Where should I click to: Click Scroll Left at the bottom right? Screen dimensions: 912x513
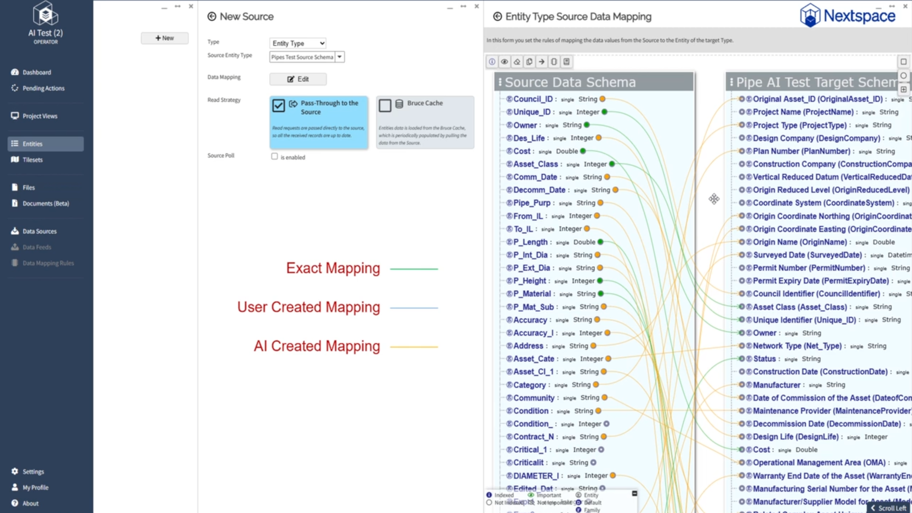click(x=889, y=508)
